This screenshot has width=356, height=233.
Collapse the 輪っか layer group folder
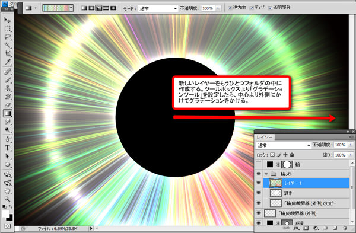coord(266,174)
